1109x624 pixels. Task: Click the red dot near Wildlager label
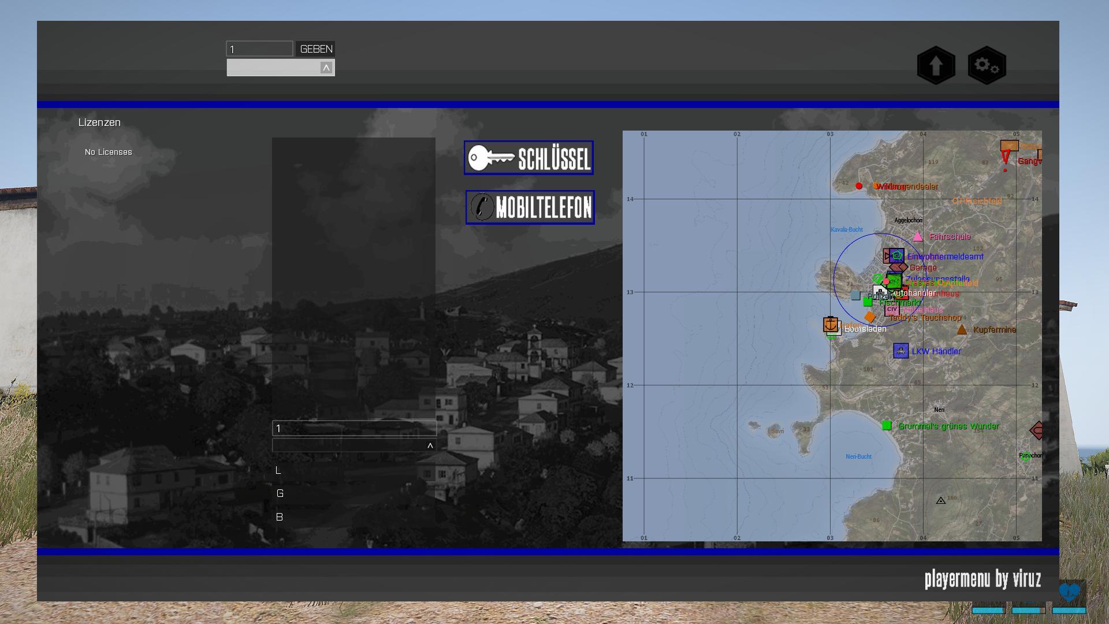pos(859,186)
